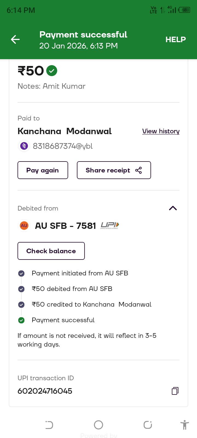Tap the Payment initiated status checkmark
The height and width of the screenshot is (438, 197).
point(21,273)
